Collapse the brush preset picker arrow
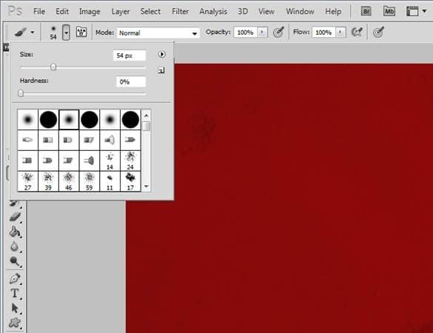Screen dimensions: 433x333 [66, 33]
